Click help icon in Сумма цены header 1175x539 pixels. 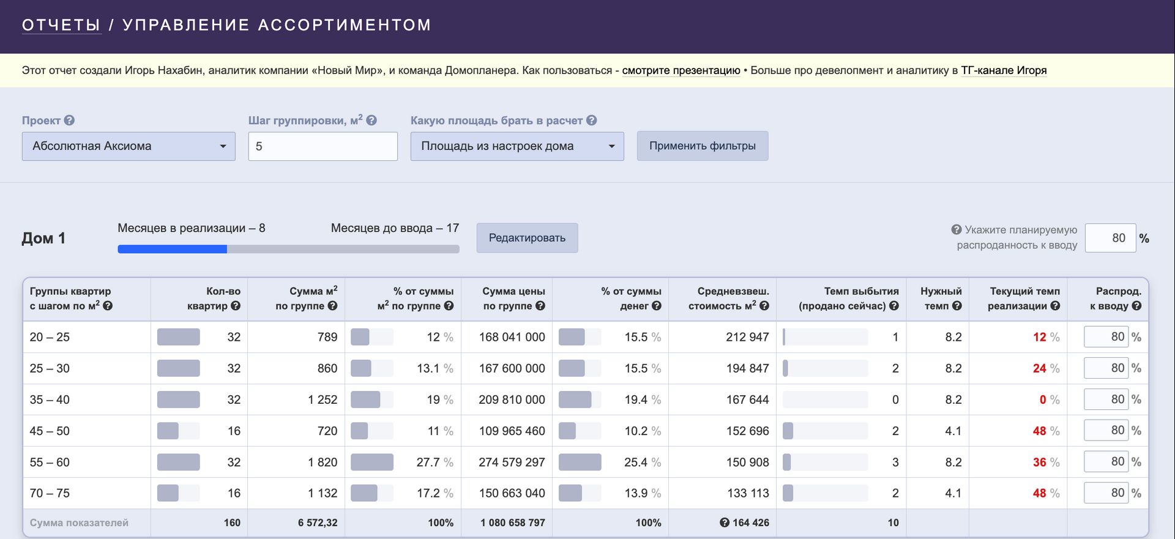[540, 306]
